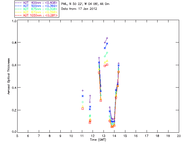Click the x-axis tick label '19'
184x147 pixels.
pos(168,136)
